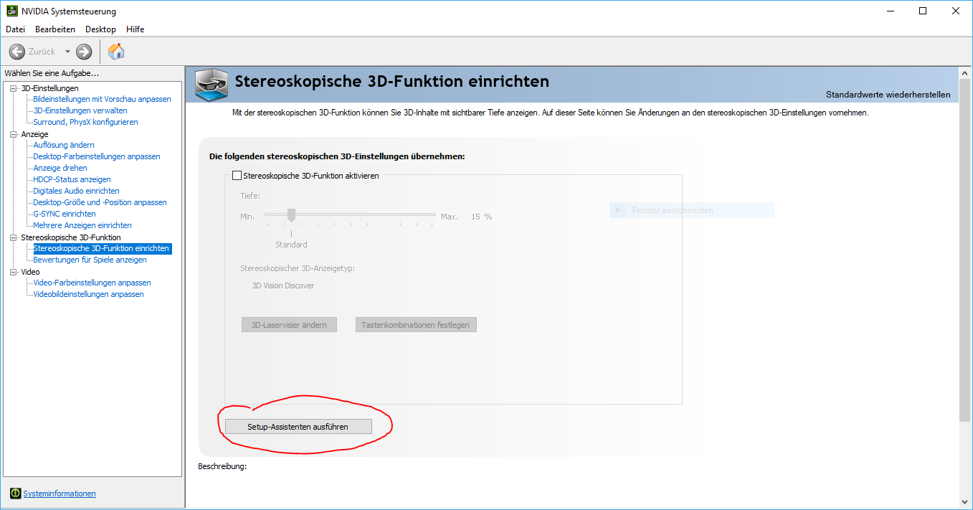This screenshot has width=973, height=510.
Task: Open the Systeminformationen link
Action: [60, 494]
